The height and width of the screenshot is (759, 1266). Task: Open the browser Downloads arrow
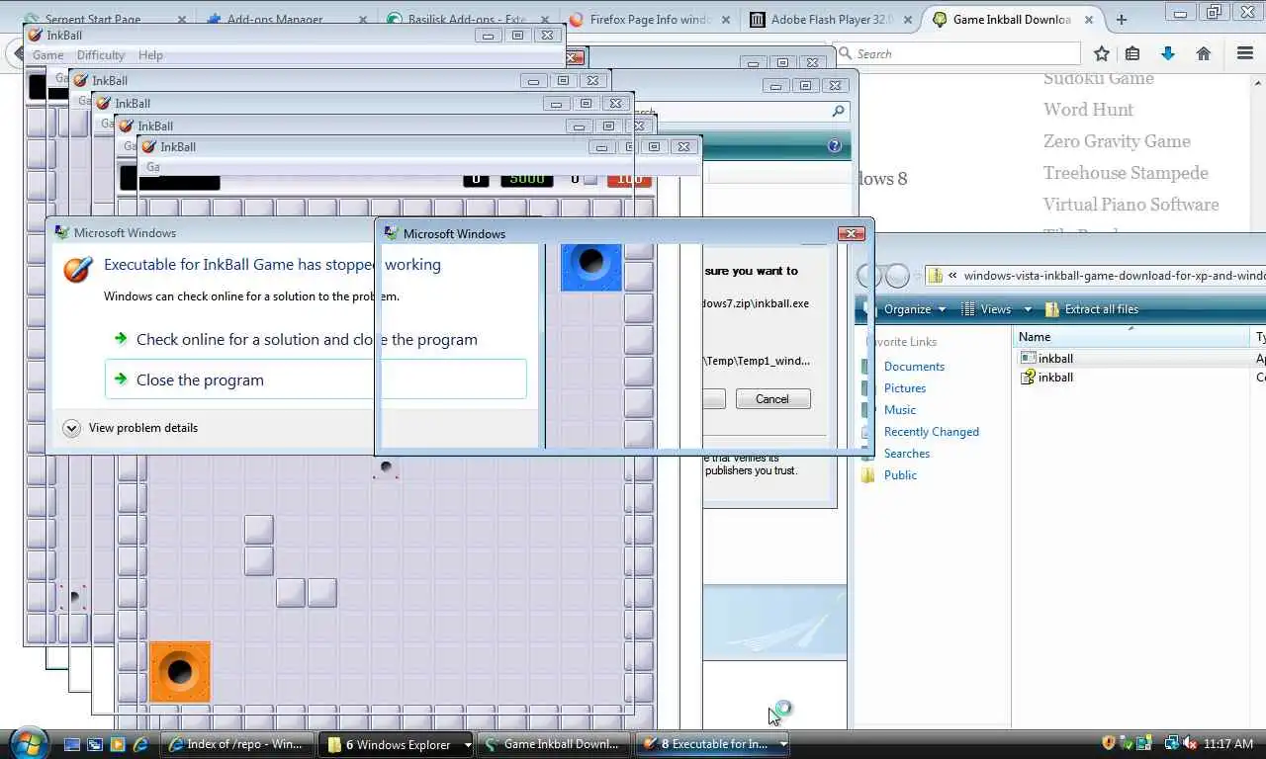[1168, 53]
